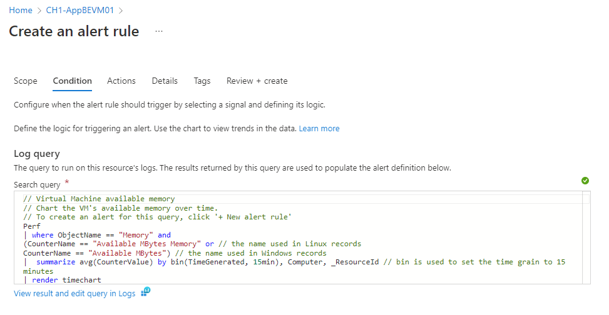Select the Condition tab
Viewport: 609px width, 315px height.
click(x=73, y=81)
